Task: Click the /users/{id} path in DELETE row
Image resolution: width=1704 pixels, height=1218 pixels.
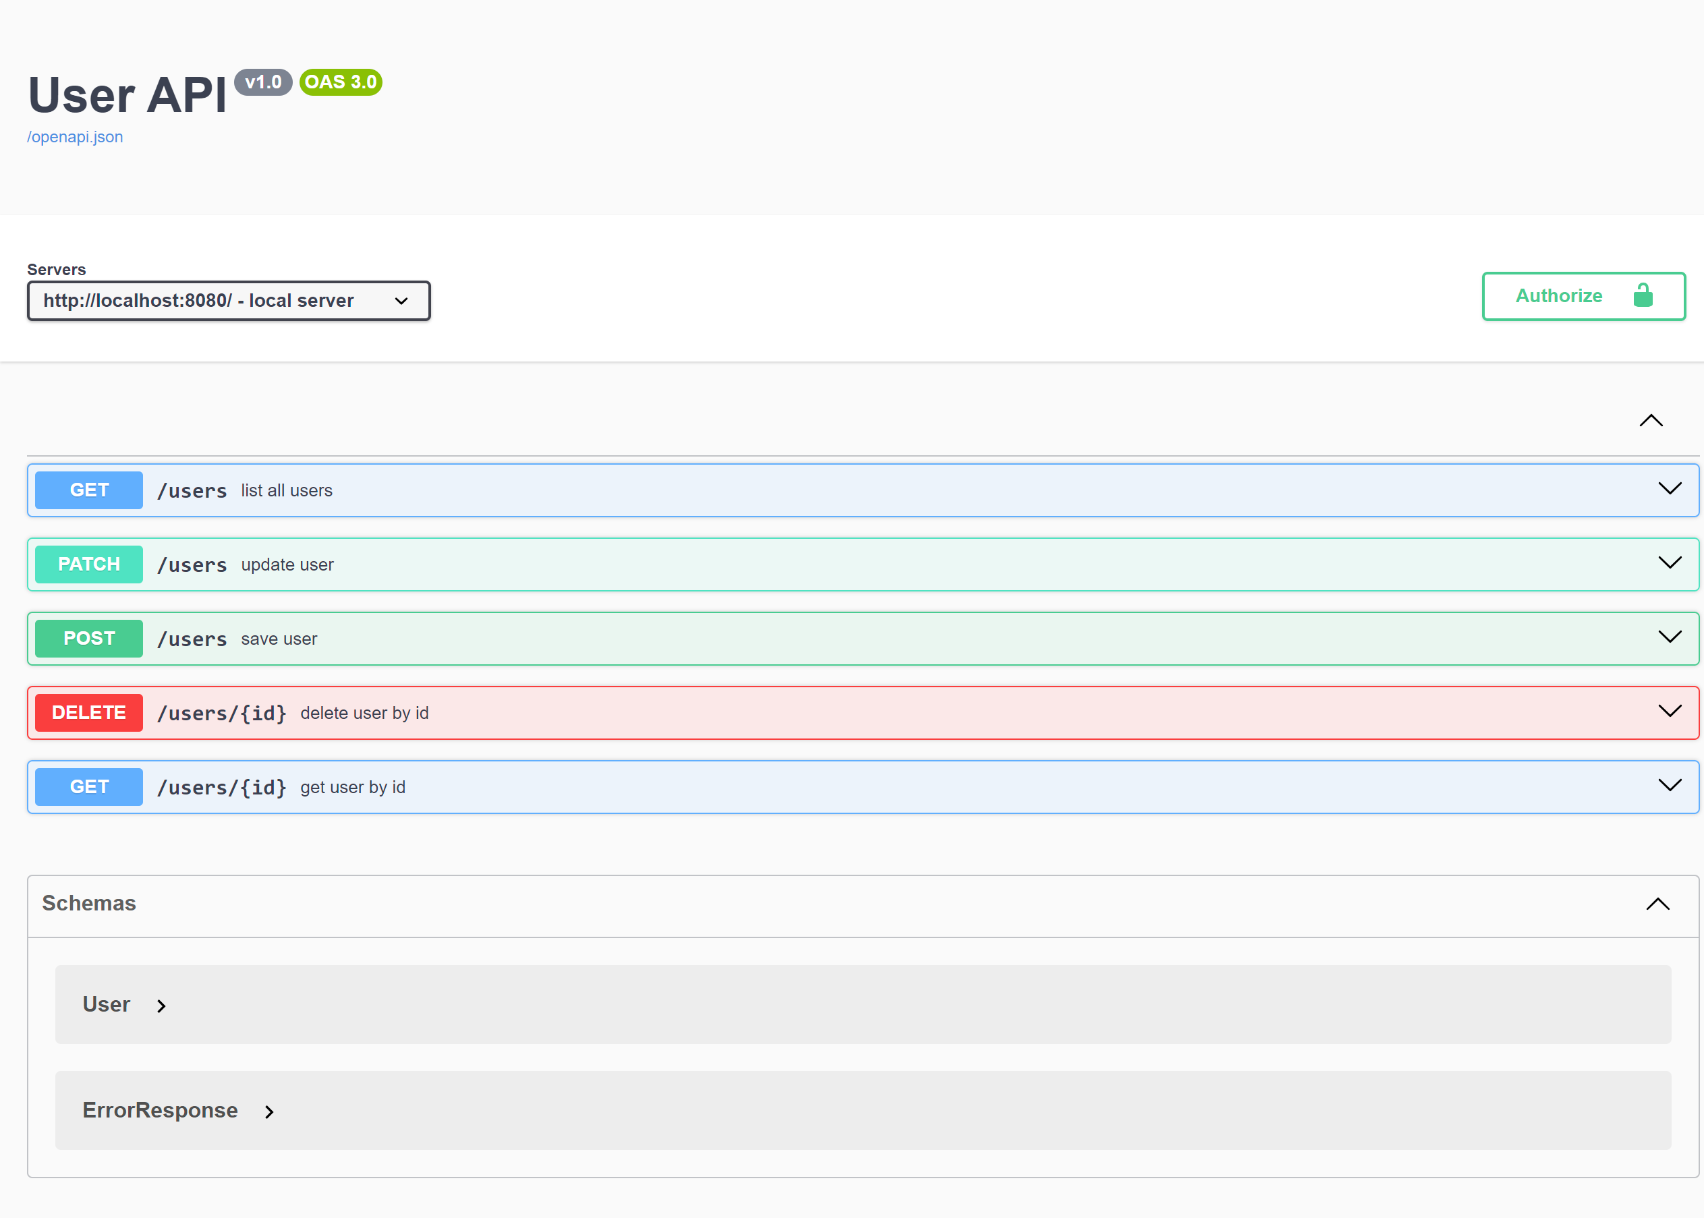Action: pyautogui.click(x=222, y=714)
